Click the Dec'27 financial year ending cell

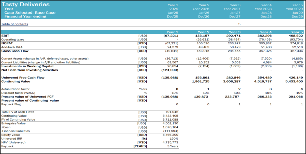pyautogui.click(x=235, y=16)
